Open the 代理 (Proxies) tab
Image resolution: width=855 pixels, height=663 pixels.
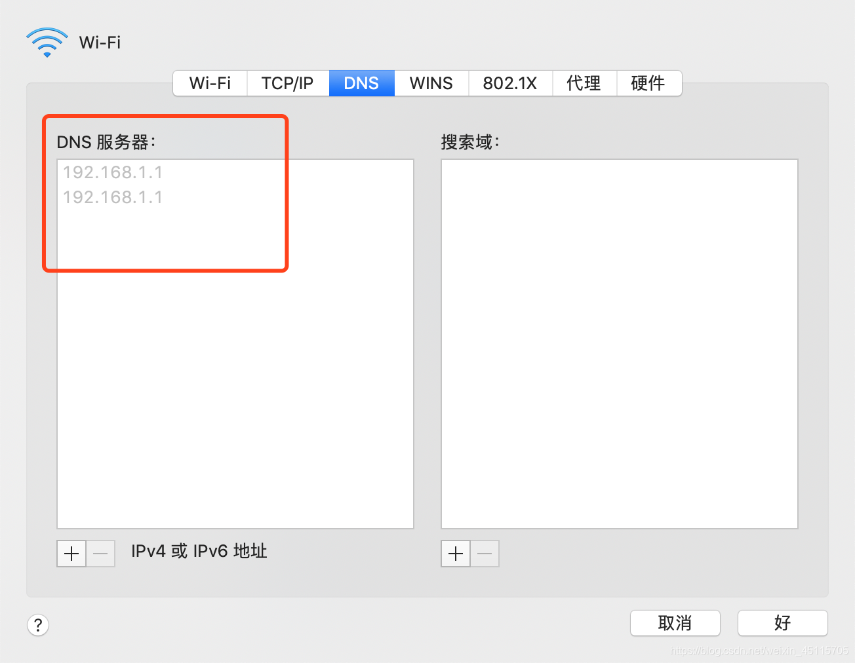click(584, 83)
